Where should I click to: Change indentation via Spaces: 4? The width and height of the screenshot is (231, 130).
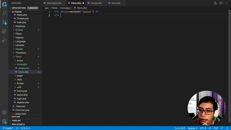[192, 128]
